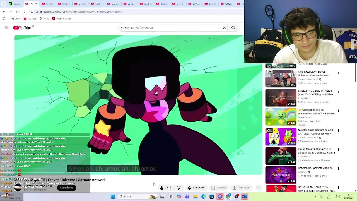The height and width of the screenshot is (201, 357).
Task: Open Chrome from taskbar
Action: pos(228,197)
